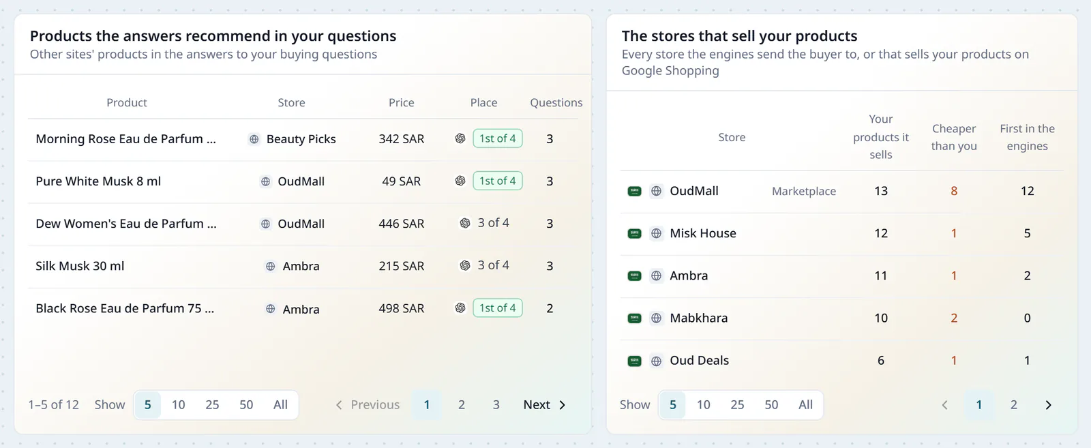Show 50 rows in the products table
The width and height of the screenshot is (1091, 448).
tap(246, 405)
